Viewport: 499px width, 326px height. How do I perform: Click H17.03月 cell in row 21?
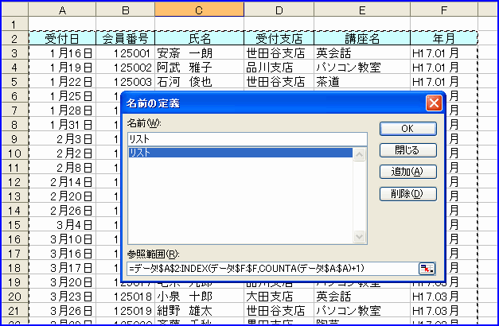coord(444,311)
